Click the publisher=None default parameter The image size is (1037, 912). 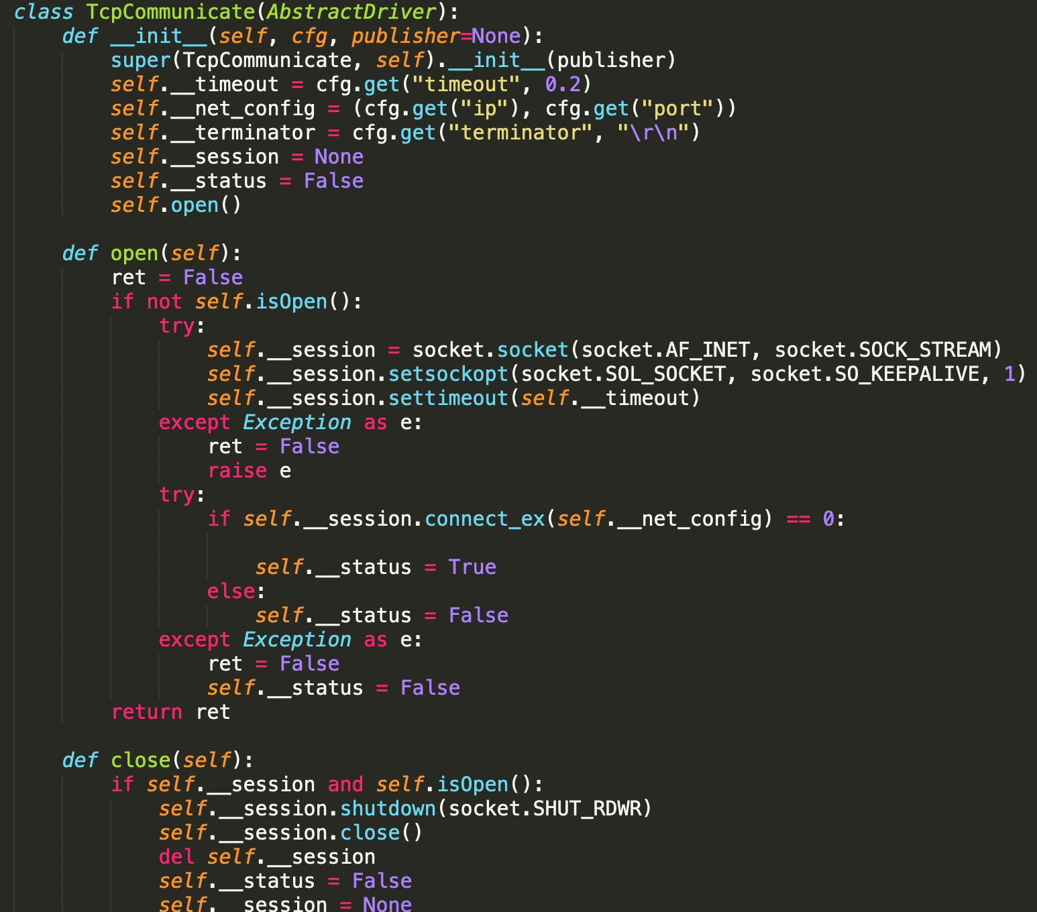pos(436,36)
